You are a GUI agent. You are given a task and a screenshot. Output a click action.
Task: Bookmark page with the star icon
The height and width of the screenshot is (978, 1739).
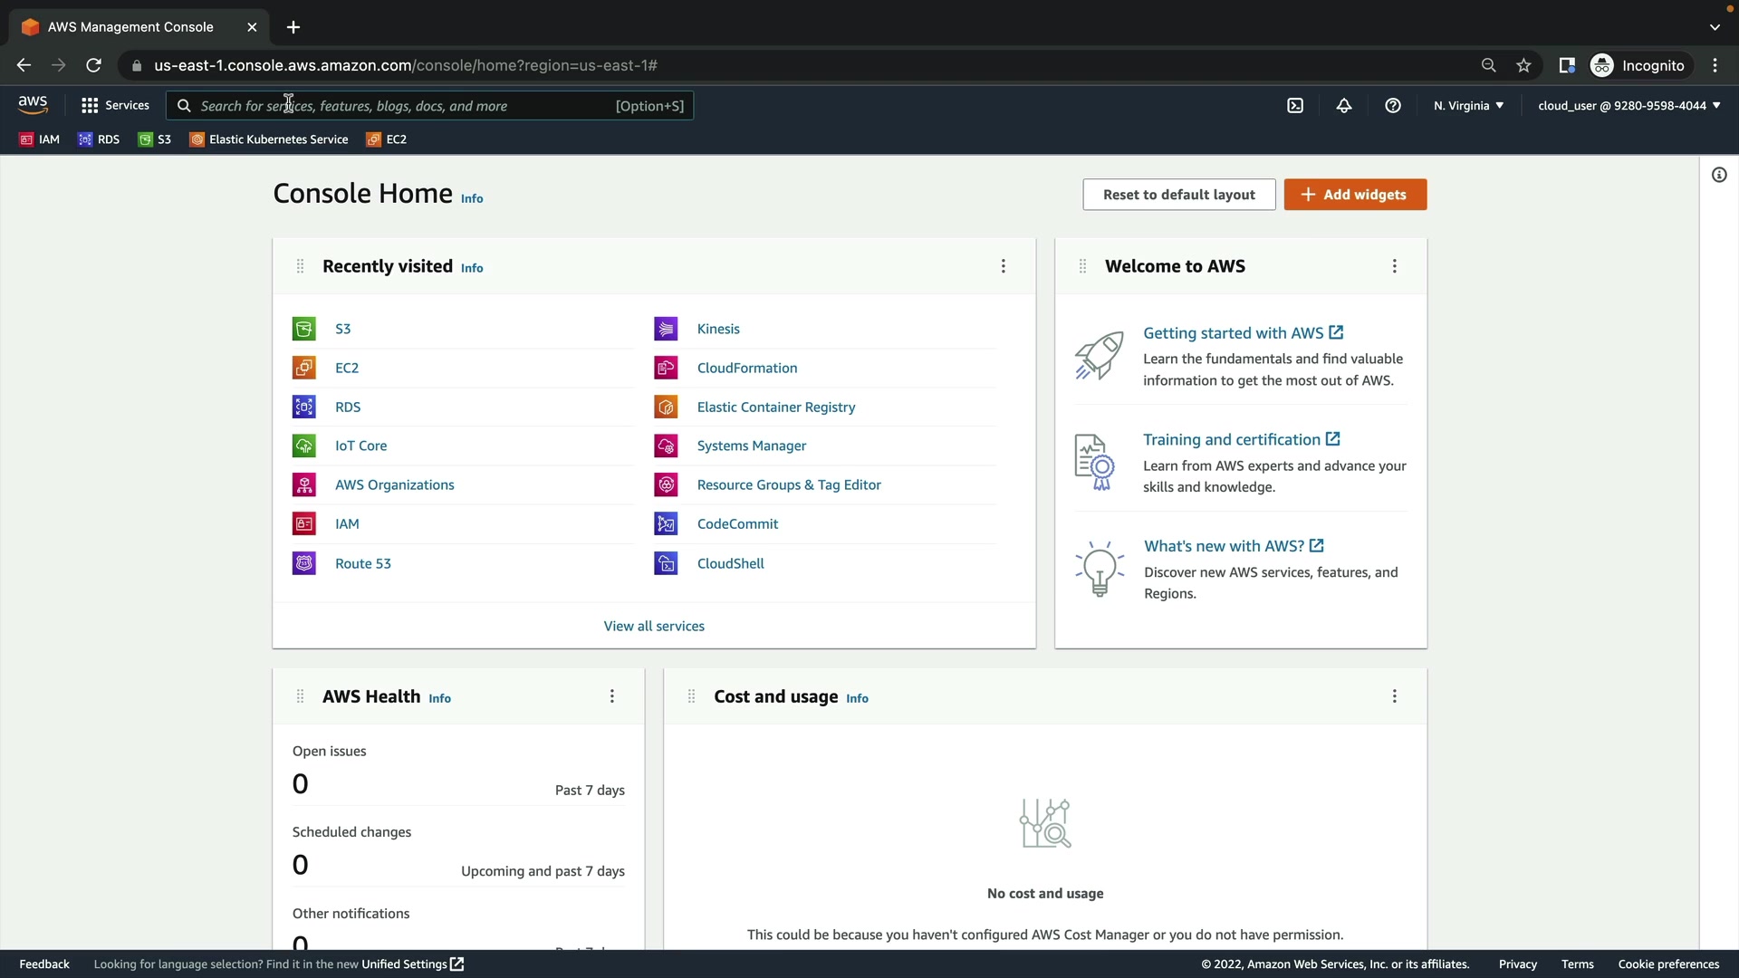point(1524,65)
